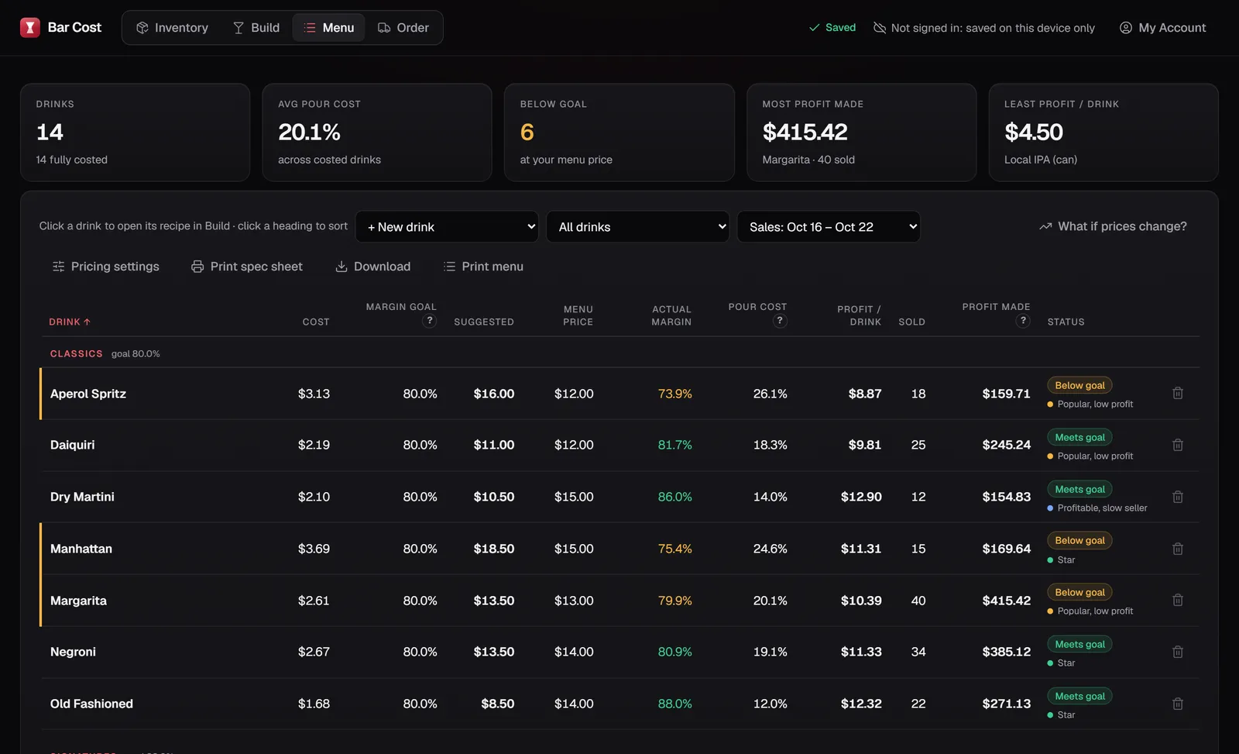
Task: Click the Classics category label
Action: [76, 353]
